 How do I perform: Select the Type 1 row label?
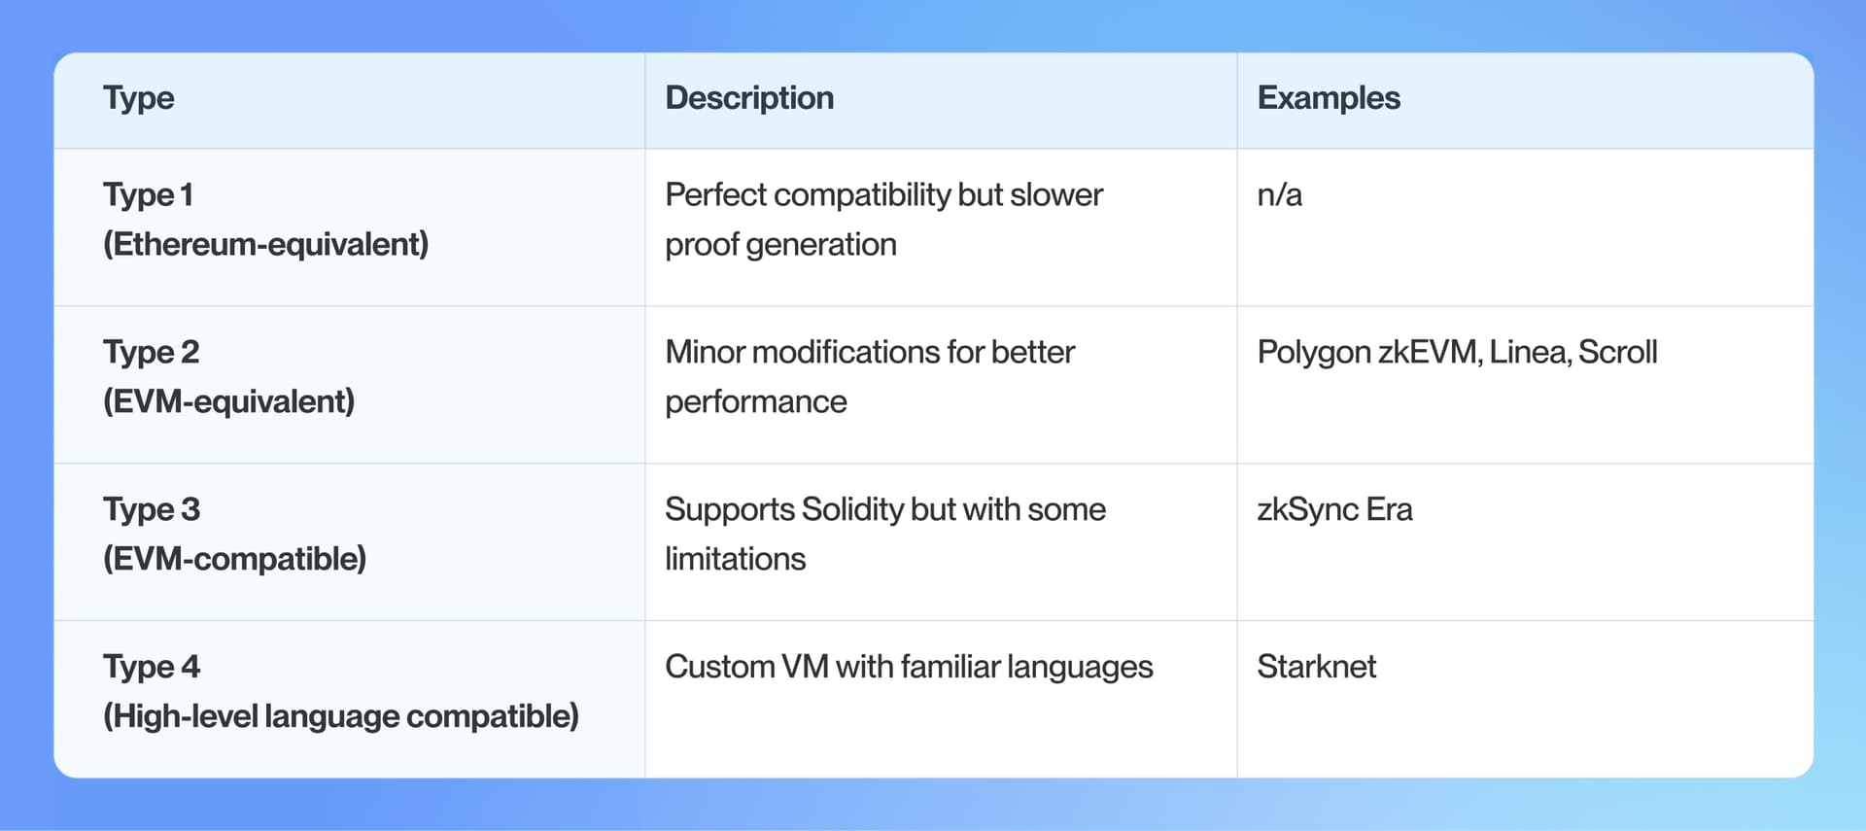click(149, 195)
